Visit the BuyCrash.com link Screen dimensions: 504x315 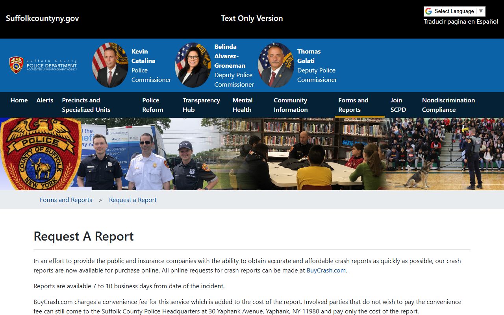click(326, 271)
